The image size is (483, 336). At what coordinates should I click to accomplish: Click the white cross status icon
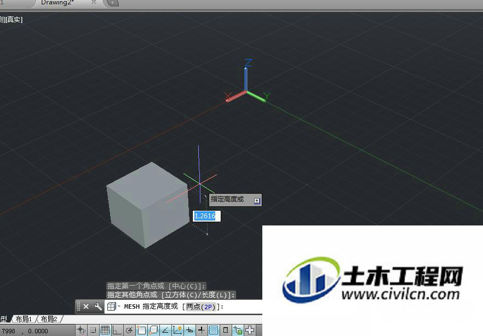[x=250, y=330]
